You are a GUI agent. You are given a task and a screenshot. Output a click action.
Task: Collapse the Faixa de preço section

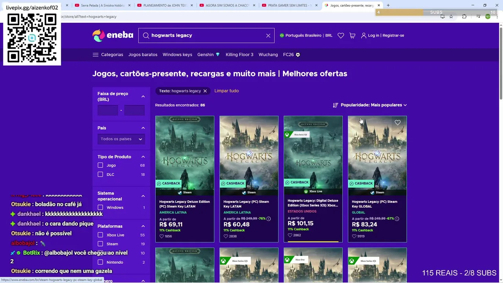coord(143,96)
